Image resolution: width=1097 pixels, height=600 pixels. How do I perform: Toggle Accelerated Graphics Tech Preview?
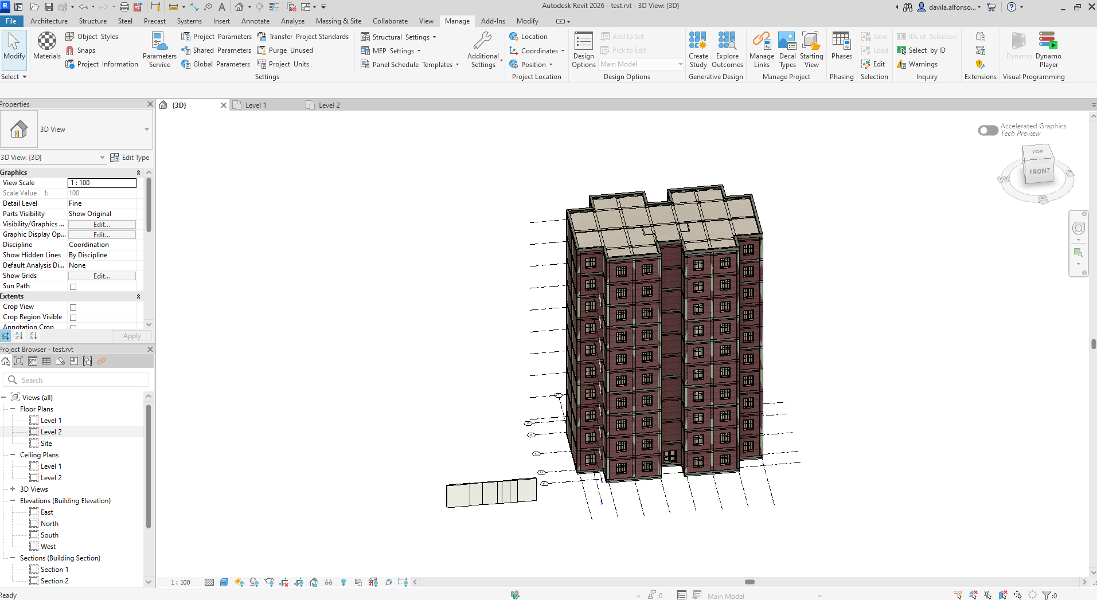coord(987,130)
